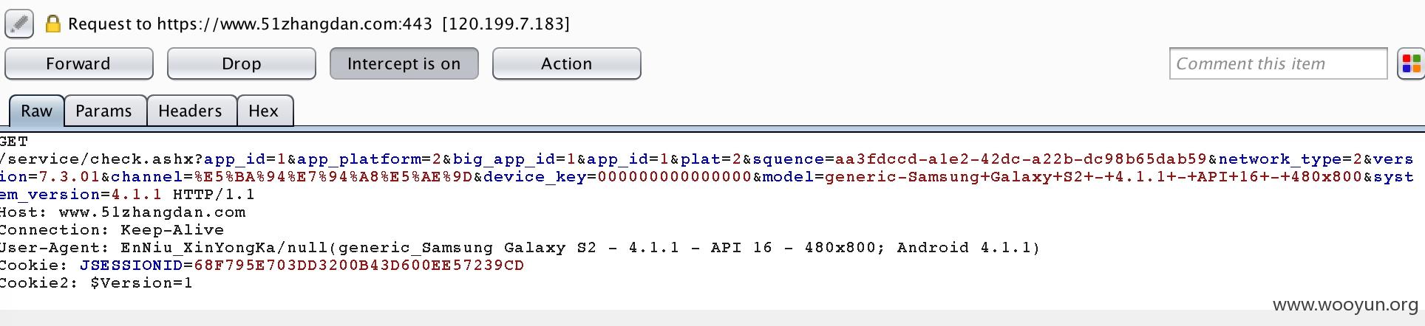Viewport: 1425px width, 326px height.
Task: Switch to the Params tab
Action: pos(104,111)
